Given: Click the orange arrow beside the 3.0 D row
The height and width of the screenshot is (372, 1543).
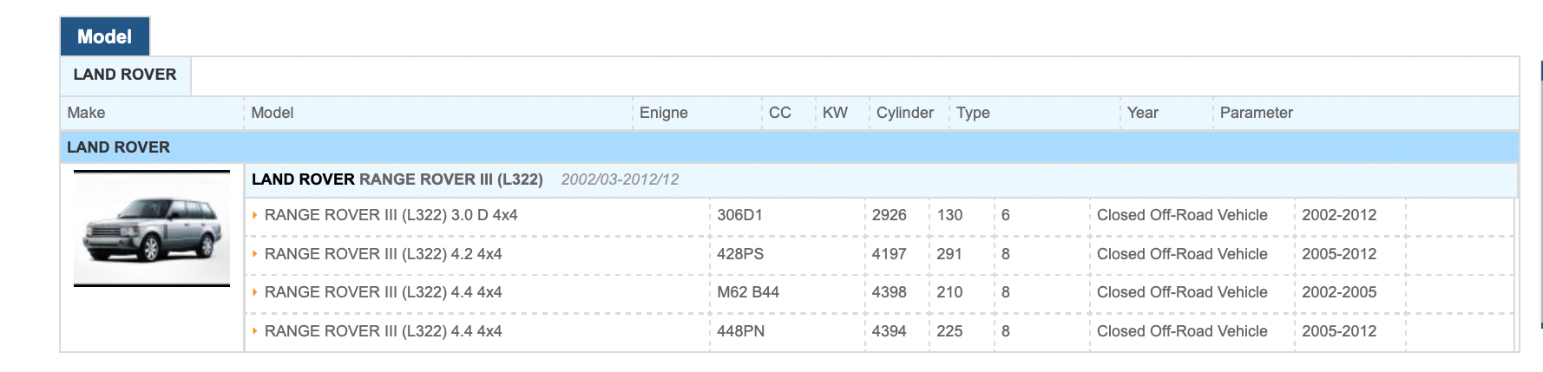Looking at the screenshot, I should coord(254,215).
